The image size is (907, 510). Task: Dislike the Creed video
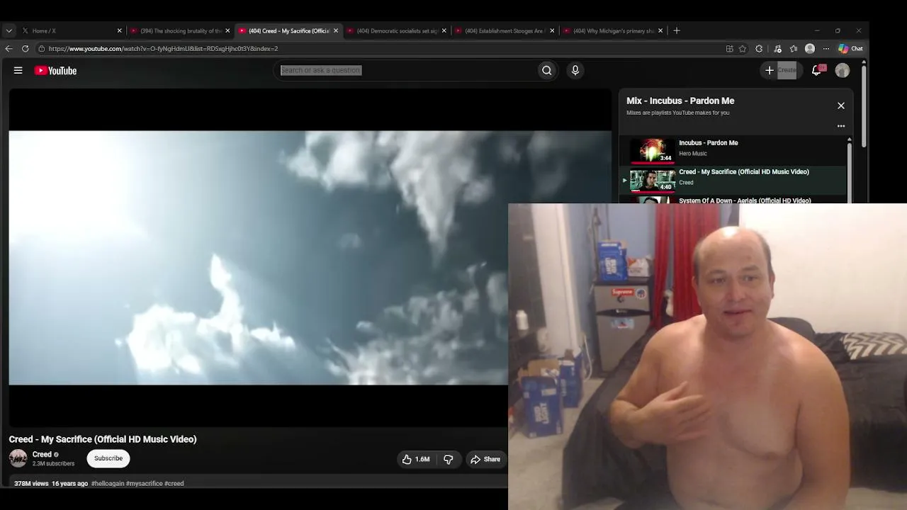tap(448, 459)
